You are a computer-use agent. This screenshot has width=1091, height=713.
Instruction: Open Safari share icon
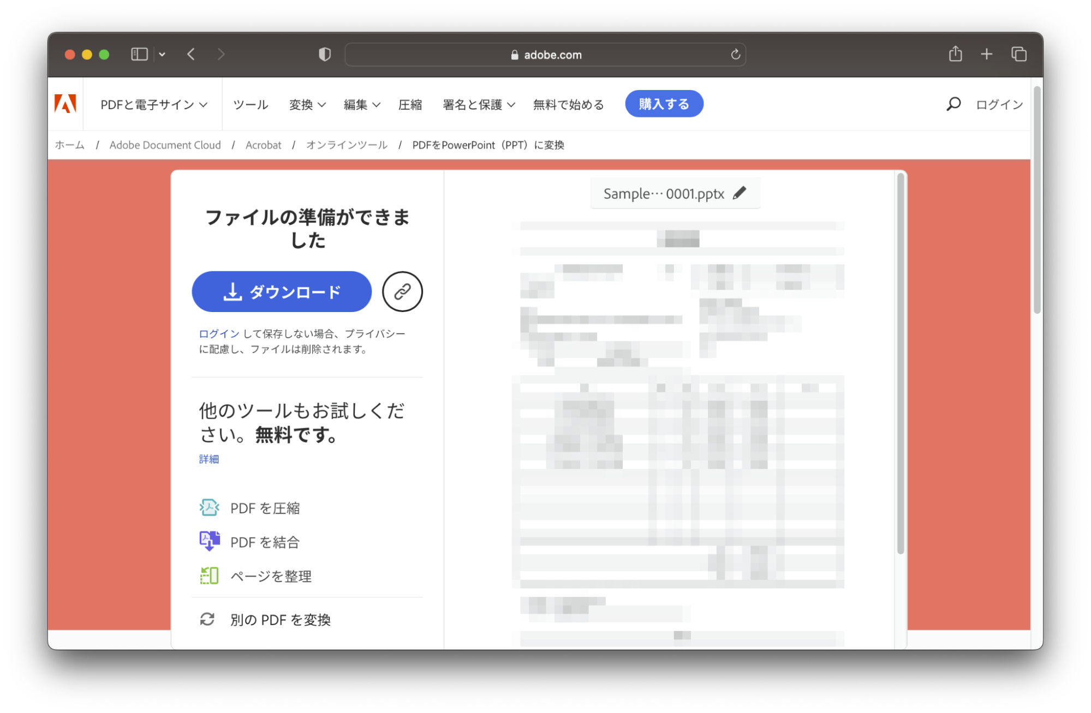pyautogui.click(x=955, y=53)
